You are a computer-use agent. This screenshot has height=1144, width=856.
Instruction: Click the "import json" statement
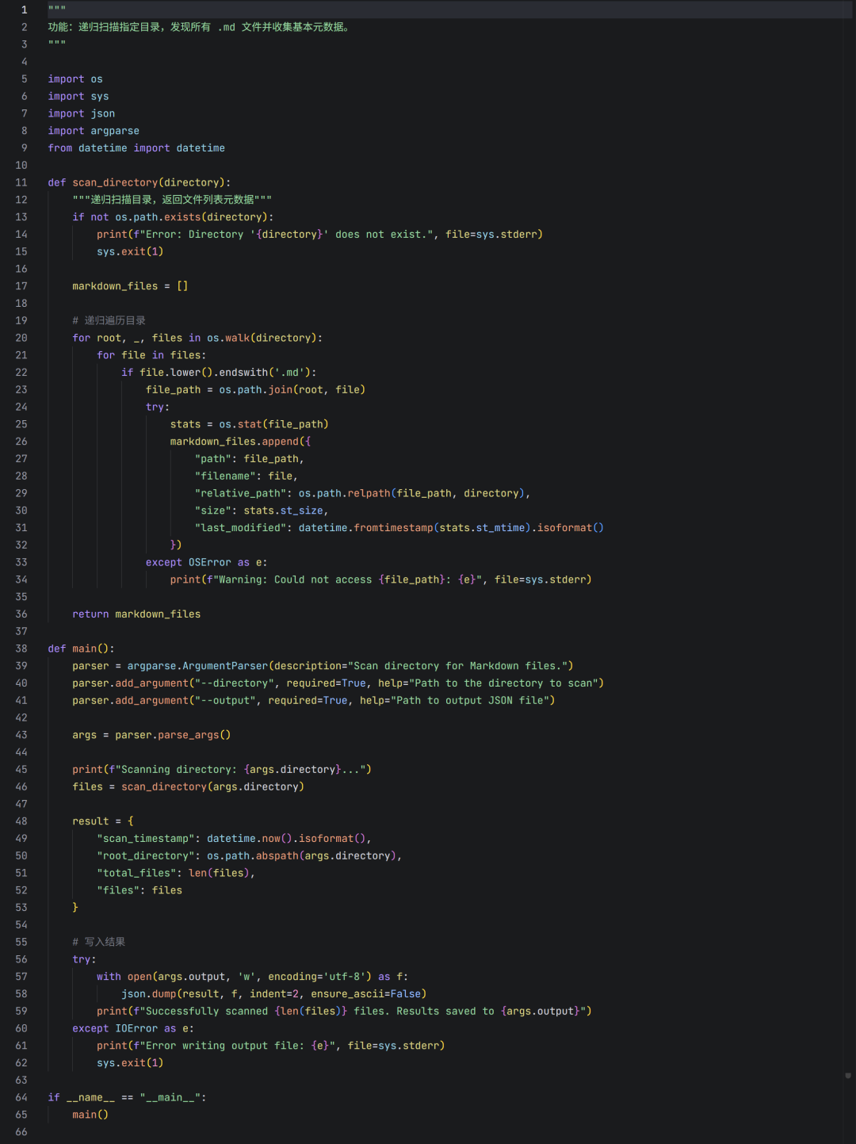[82, 113]
